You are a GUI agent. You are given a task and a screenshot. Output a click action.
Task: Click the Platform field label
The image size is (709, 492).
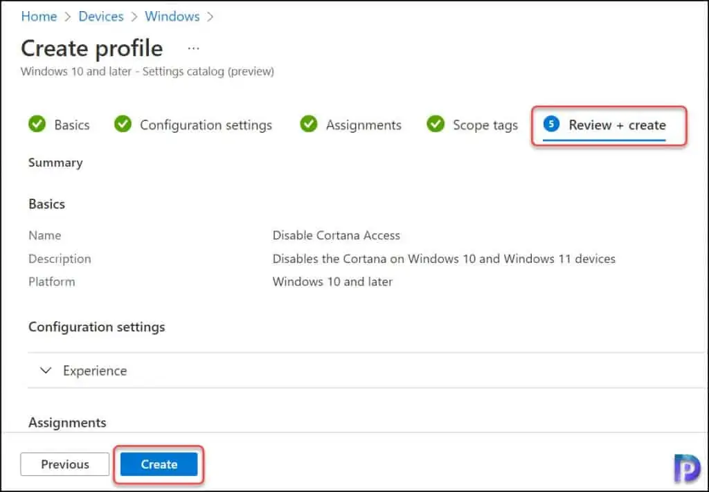click(51, 282)
